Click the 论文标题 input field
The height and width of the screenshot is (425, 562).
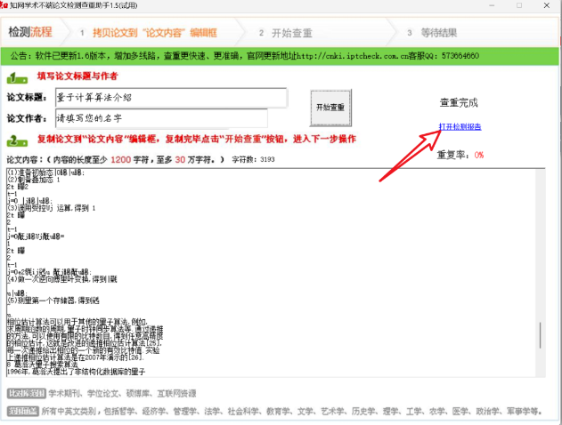tap(171, 97)
